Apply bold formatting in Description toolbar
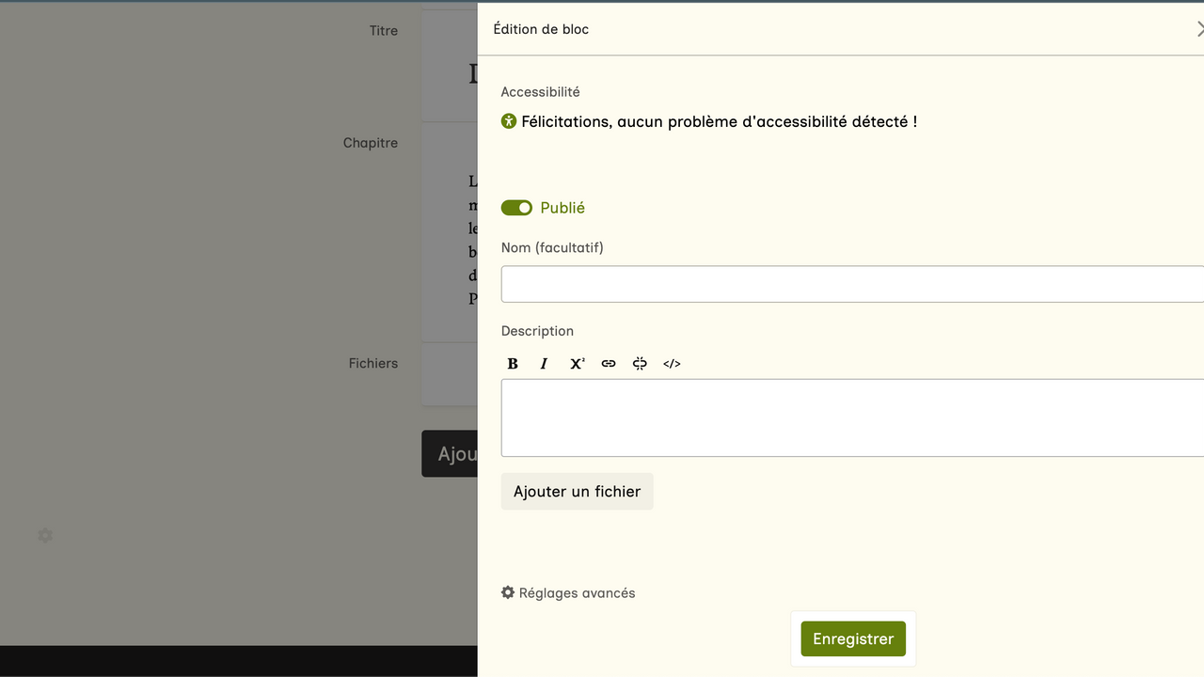Screen dimensions: 1204x677 click(x=513, y=364)
